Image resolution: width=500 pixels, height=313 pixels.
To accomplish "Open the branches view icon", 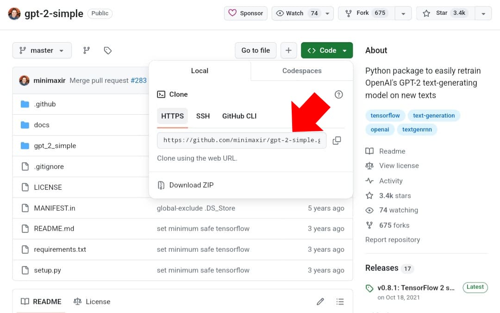I will click(86, 50).
